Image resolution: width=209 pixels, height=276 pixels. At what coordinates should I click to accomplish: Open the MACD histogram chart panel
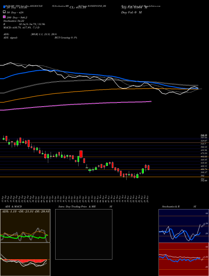pos(25,259)
